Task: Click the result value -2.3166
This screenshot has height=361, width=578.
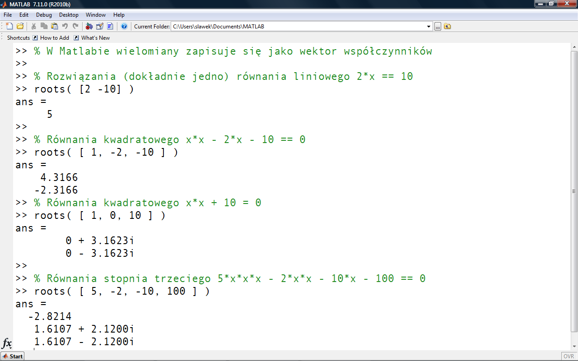Action: coord(56,190)
